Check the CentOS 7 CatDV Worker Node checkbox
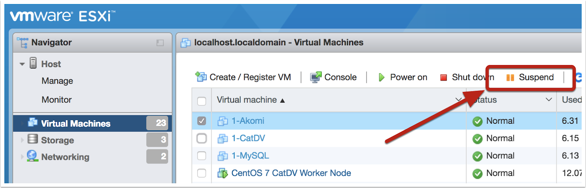Screen dimensions: 586x188 pos(202,173)
